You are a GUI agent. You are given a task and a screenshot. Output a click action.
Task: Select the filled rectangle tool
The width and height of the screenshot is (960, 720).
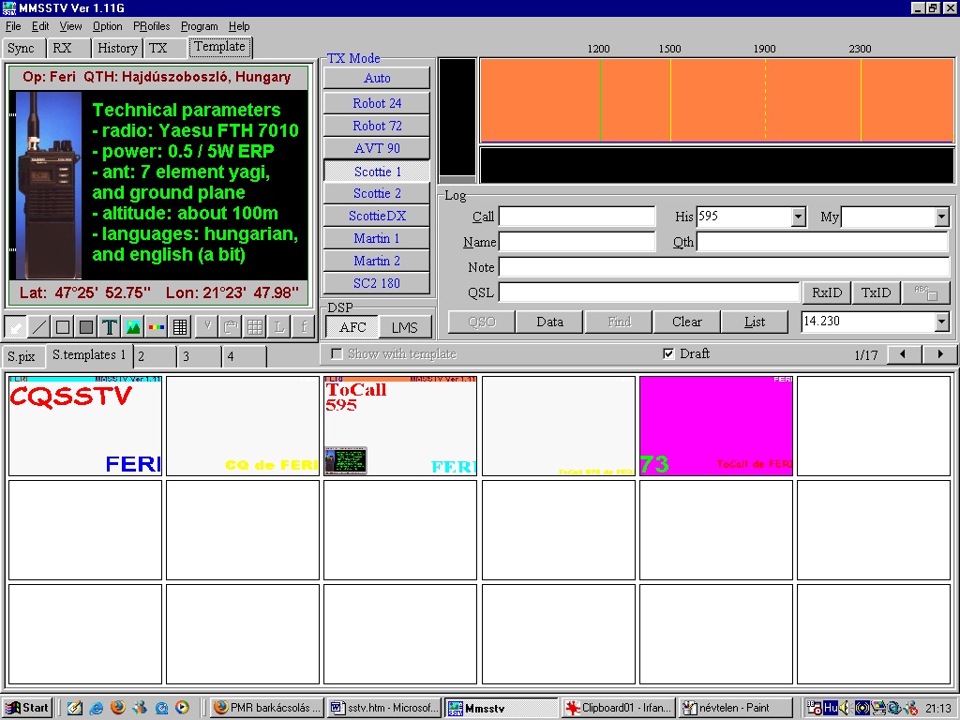86,327
